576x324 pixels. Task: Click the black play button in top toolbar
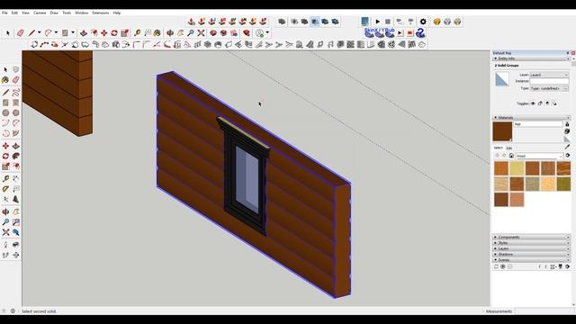(377, 22)
